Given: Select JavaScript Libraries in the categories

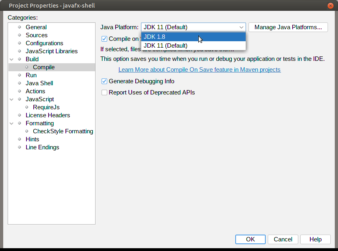Looking at the screenshot, I should point(51,51).
